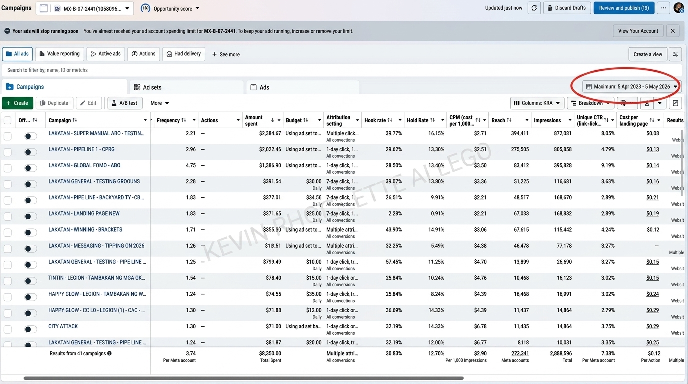The width and height of the screenshot is (688, 384).
Task: Open the Breakdown dropdown
Action: click(x=590, y=103)
